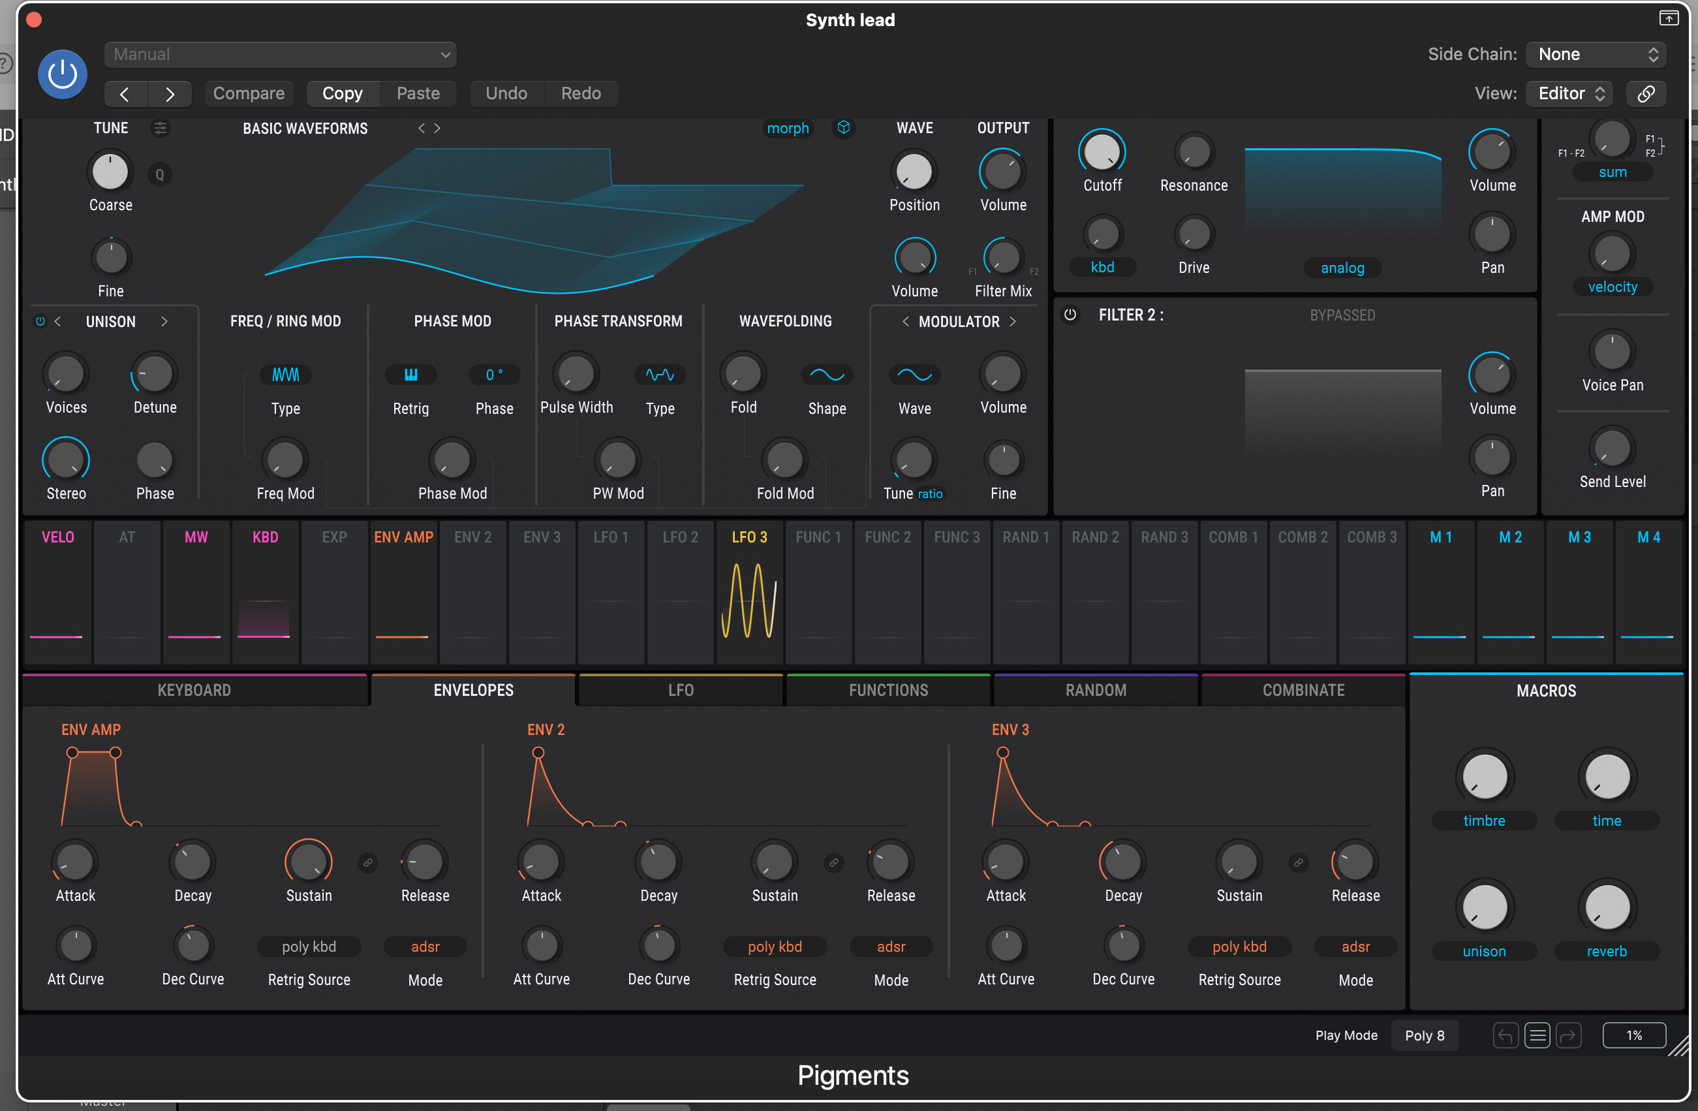This screenshot has width=1698, height=1111.
Task: Open the View Editor dropdown
Action: pyautogui.click(x=1569, y=93)
